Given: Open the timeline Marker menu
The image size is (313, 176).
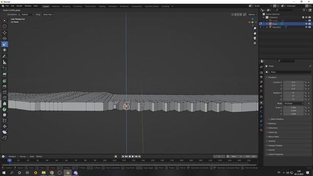Looking at the screenshot, I should pos(39,156).
